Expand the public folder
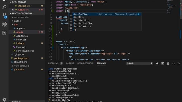 click(x=12, y=21)
